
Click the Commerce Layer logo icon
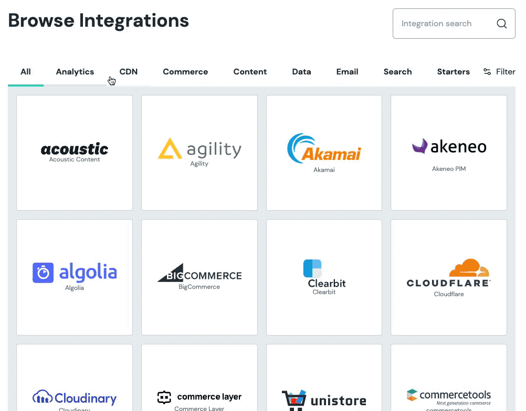click(164, 397)
